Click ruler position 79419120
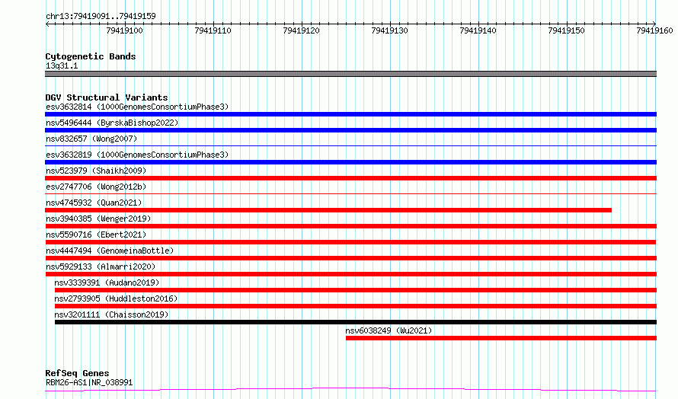Screen dimensions: 678x399 click(x=301, y=30)
